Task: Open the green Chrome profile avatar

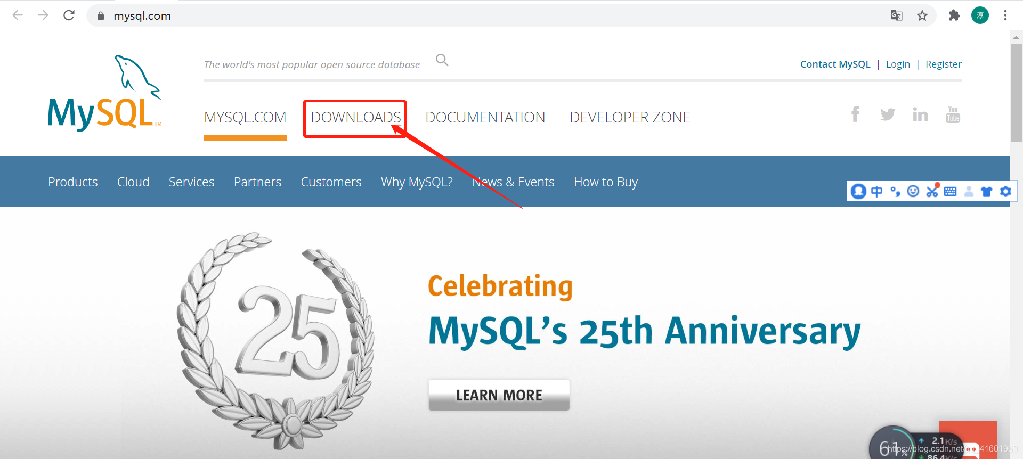Action: point(980,15)
